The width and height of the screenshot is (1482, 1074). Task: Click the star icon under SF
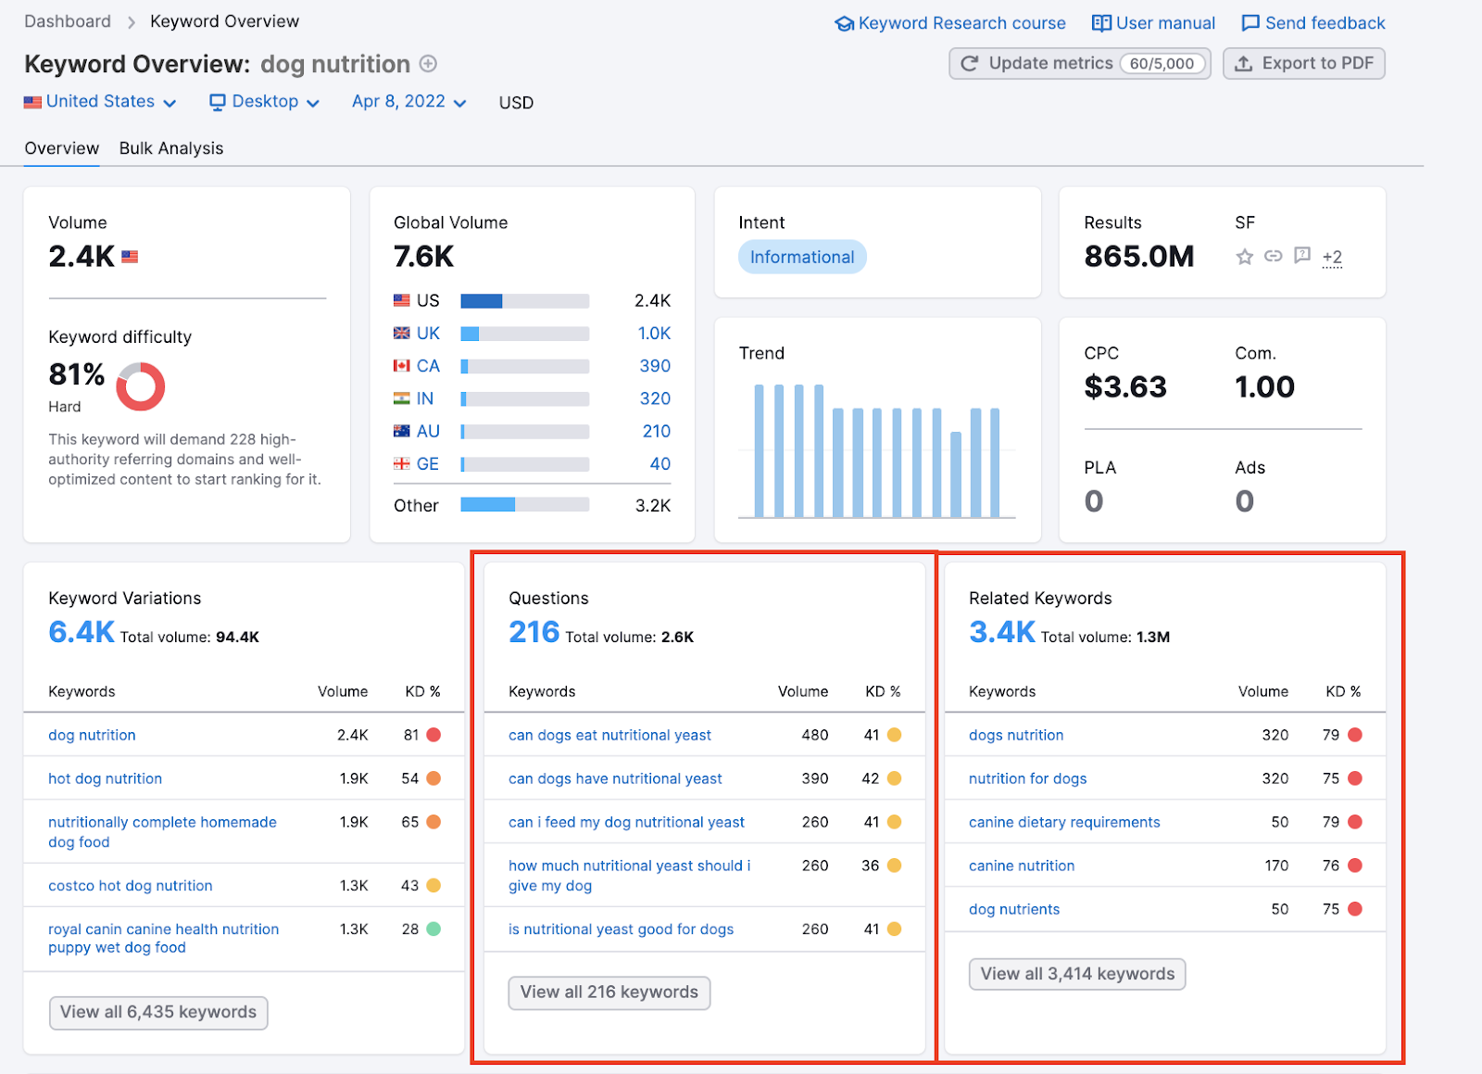pos(1244,257)
